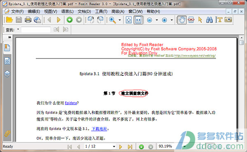Find next match button in search bar
Screen dimensions: 247x152
coord(65,30)
